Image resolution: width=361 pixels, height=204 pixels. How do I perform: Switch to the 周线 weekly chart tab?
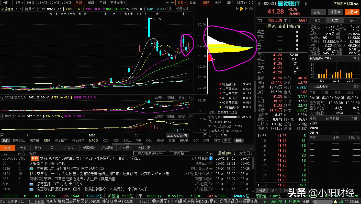[91, 3]
